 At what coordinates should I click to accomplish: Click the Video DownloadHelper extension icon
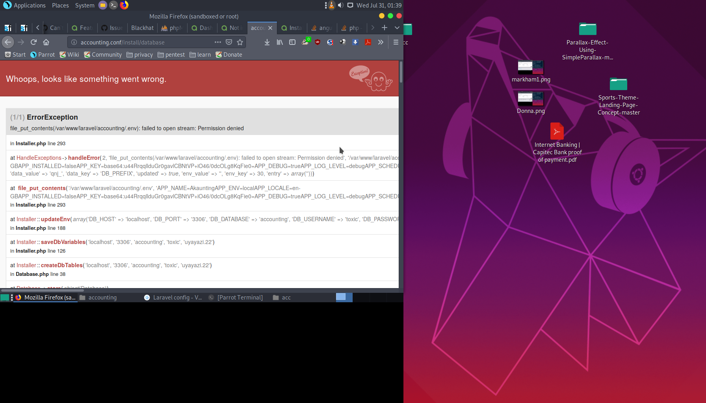355,42
